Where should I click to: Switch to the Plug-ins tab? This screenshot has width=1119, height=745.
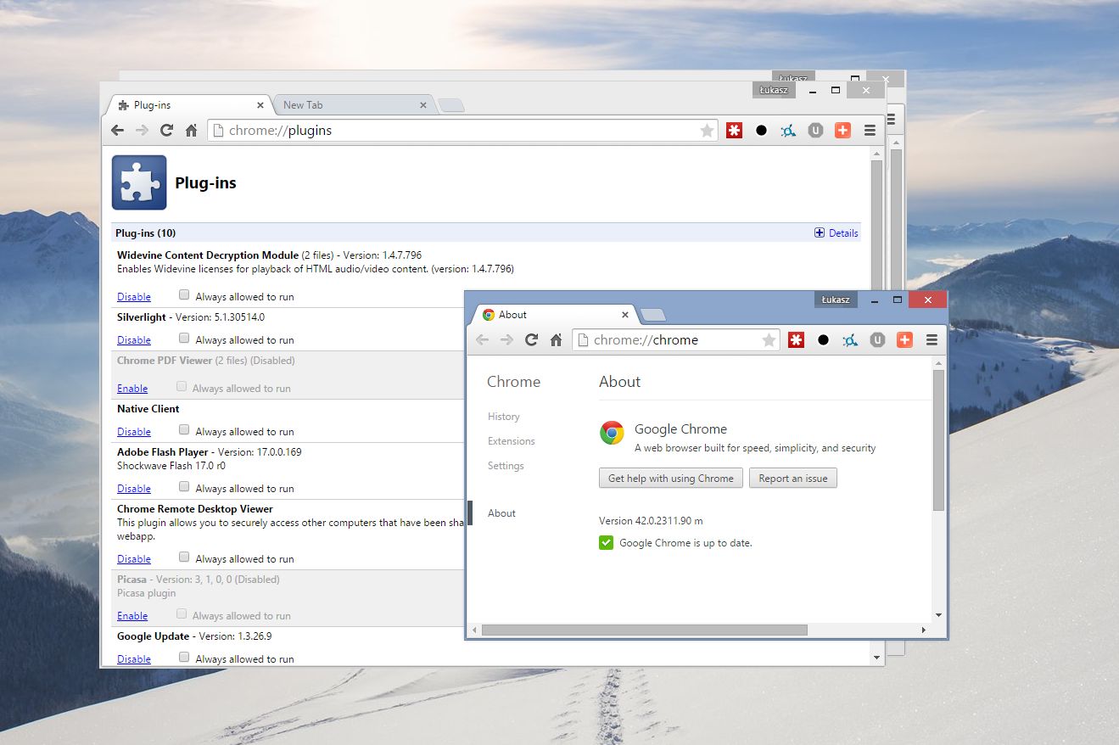coord(188,105)
